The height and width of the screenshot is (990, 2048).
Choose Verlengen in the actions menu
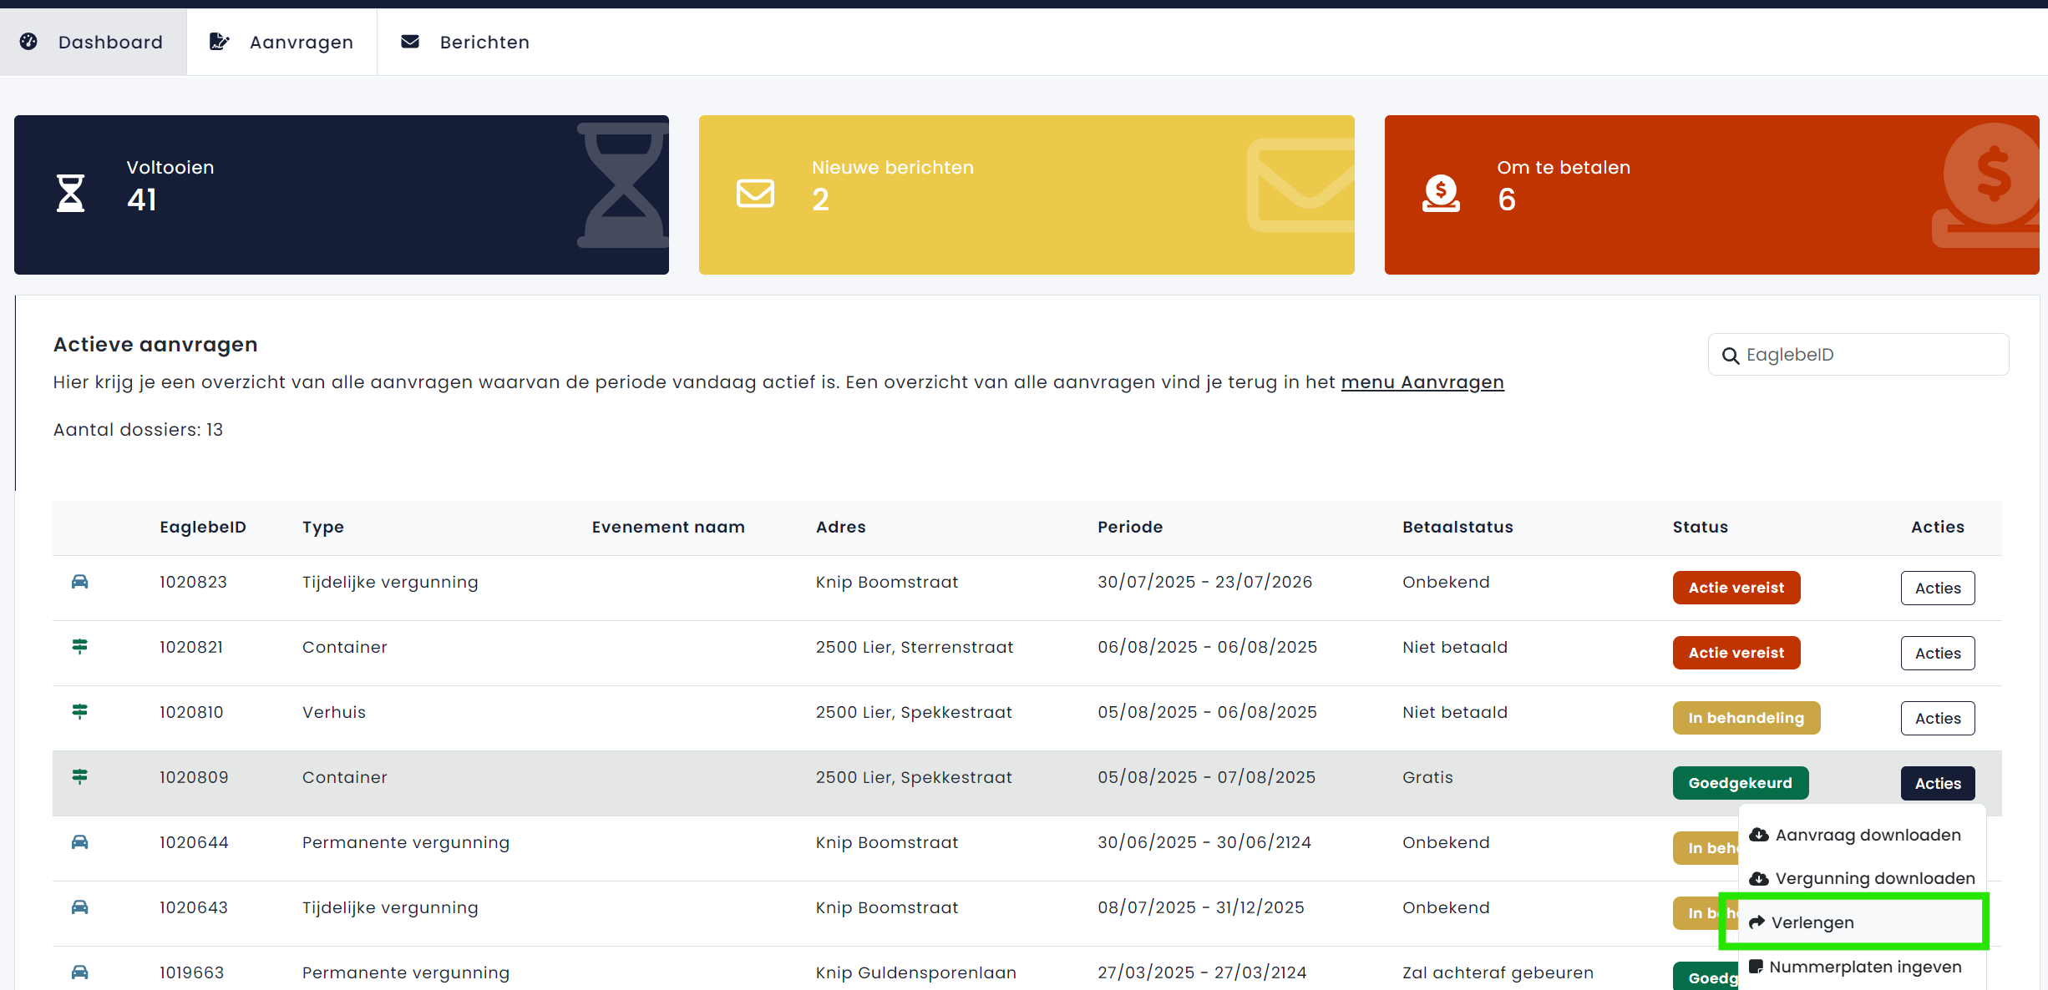[1812, 922]
